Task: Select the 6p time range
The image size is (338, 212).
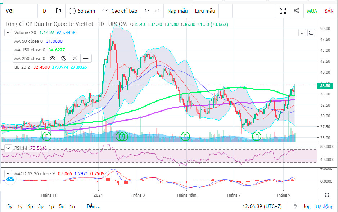Action: tap(30, 206)
